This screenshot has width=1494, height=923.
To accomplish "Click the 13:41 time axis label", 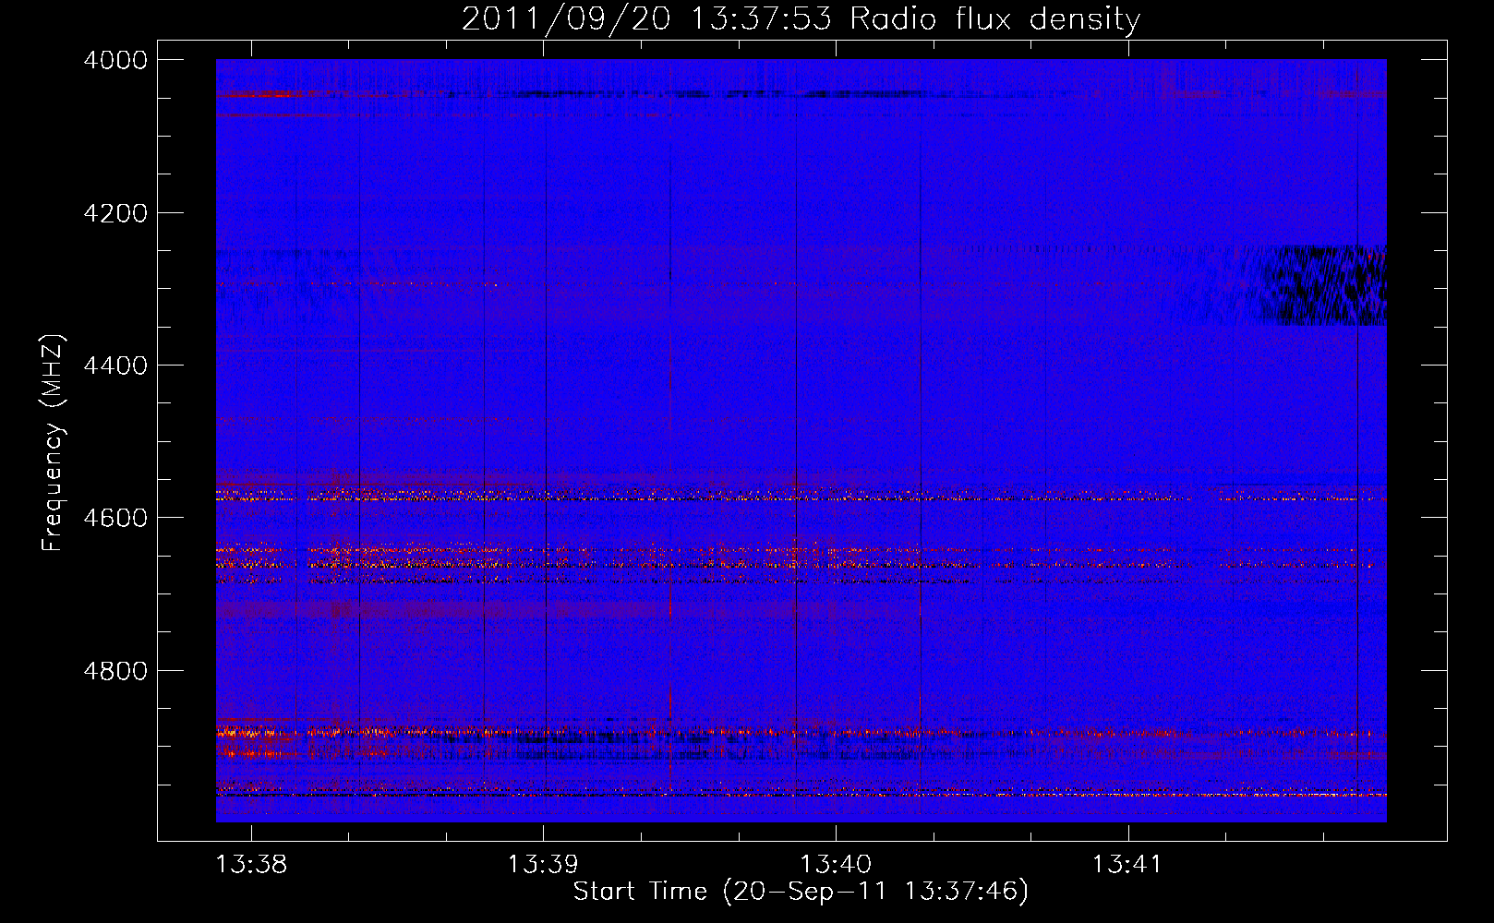I will 1127,865.
